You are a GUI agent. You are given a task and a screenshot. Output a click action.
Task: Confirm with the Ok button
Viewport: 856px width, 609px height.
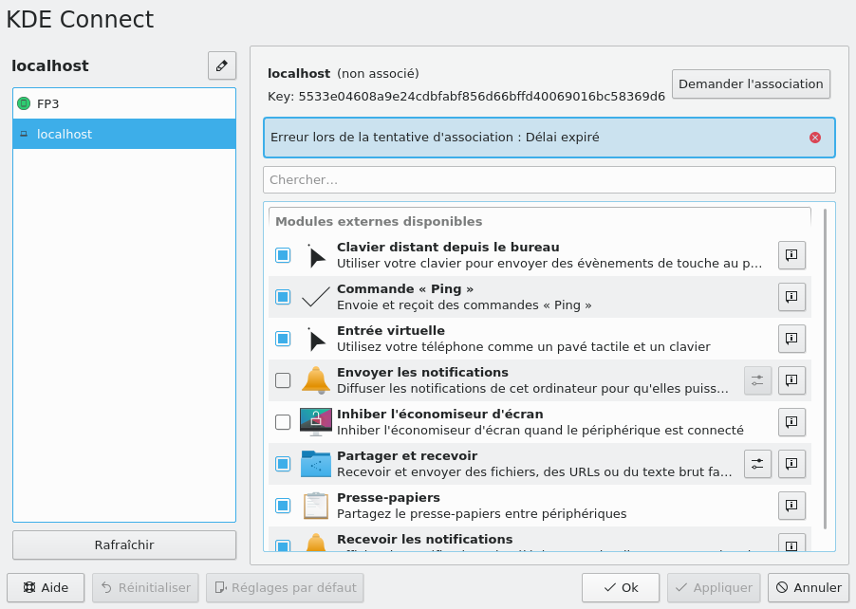(621, 588)
